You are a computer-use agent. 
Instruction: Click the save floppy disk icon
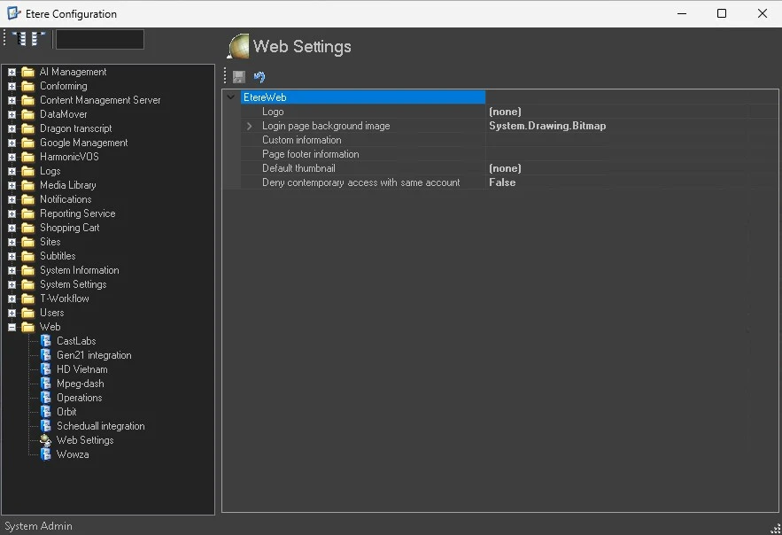pyautogui.click(x=239, y=77)
